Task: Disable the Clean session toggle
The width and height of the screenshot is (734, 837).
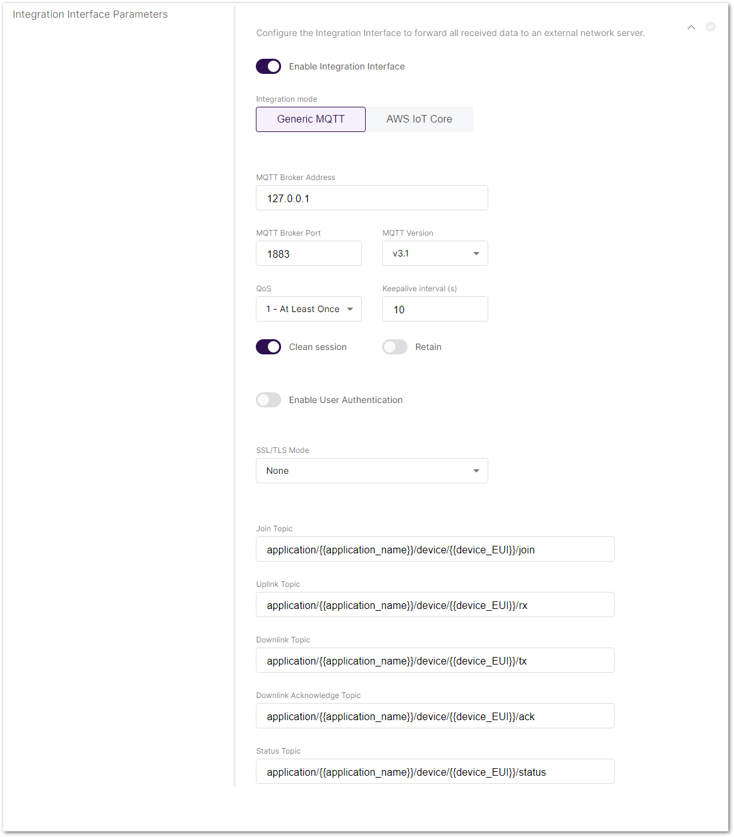Action: (268, 347)
